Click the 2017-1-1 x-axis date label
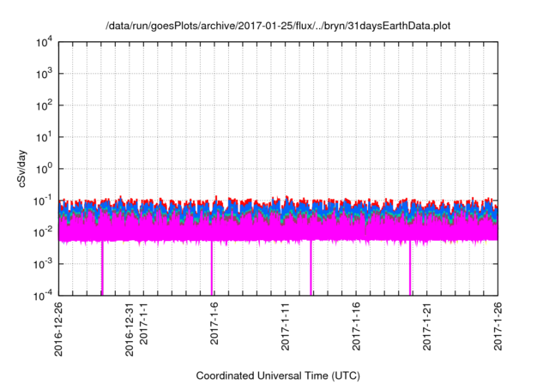Screen dimensions: 549x384 pyautogui.click(x=144, y=323)
